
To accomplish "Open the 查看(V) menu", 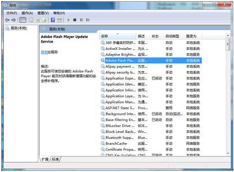I will pos(43,13).
